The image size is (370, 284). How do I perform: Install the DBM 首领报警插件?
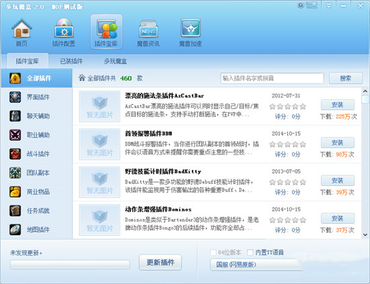(338, 143)
